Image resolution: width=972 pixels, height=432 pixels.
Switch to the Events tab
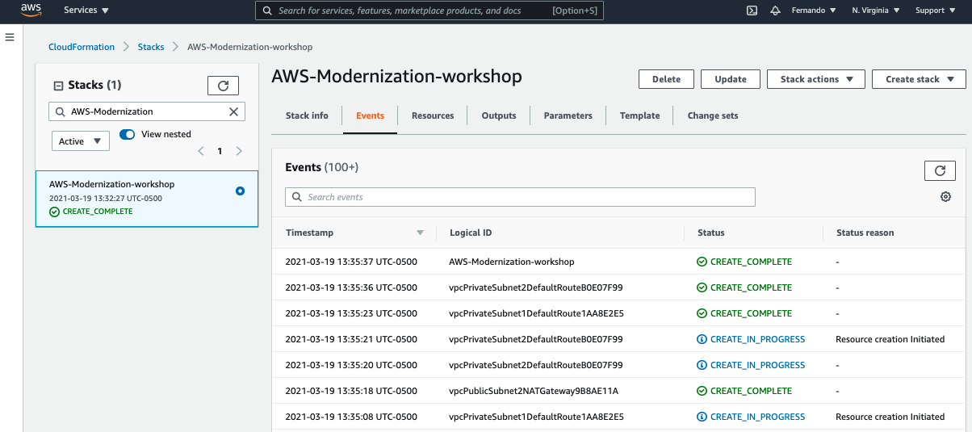coord(371,115)
